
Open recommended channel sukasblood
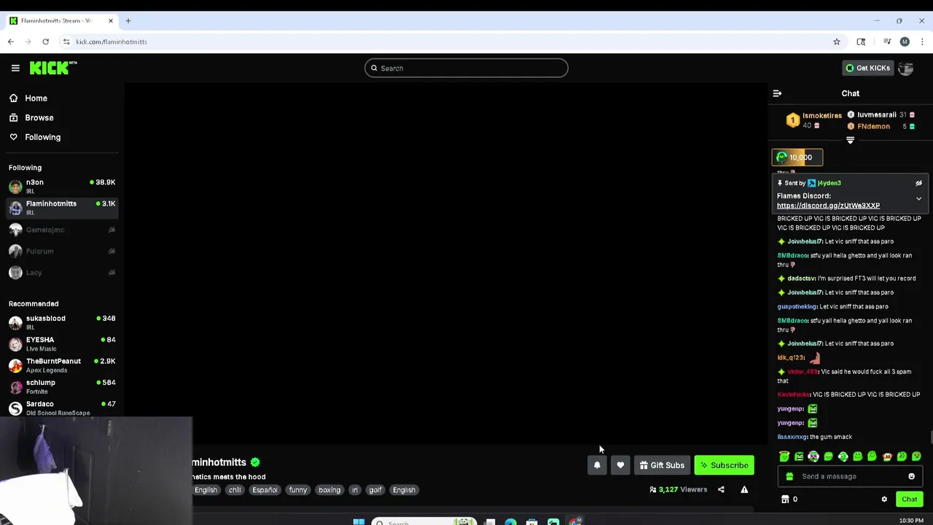tap(63, 322)
